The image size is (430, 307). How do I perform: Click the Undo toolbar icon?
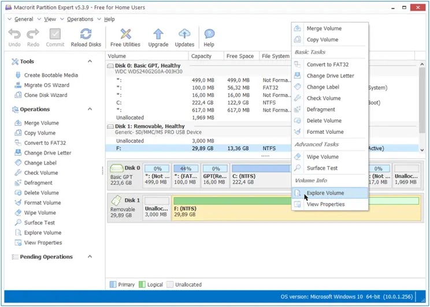(x=14, y=34)
